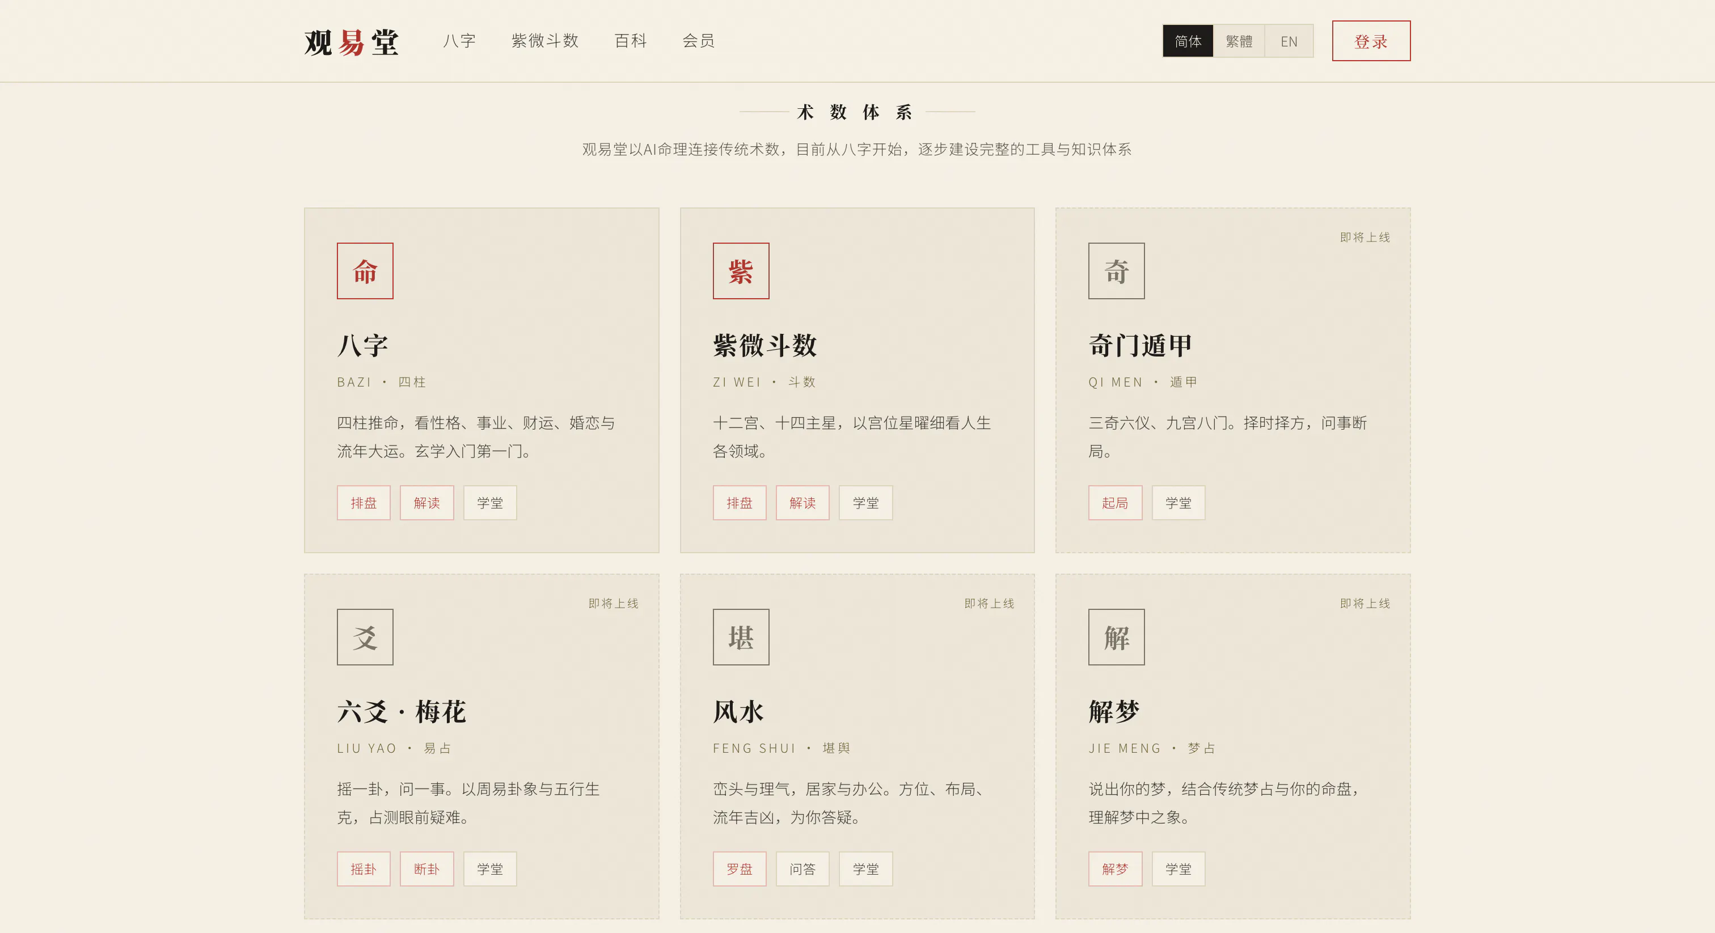The image size is (1715, 933).
Task: Click 学堂 on the 紫微斗数 card
Action: (x=865, y=503)
